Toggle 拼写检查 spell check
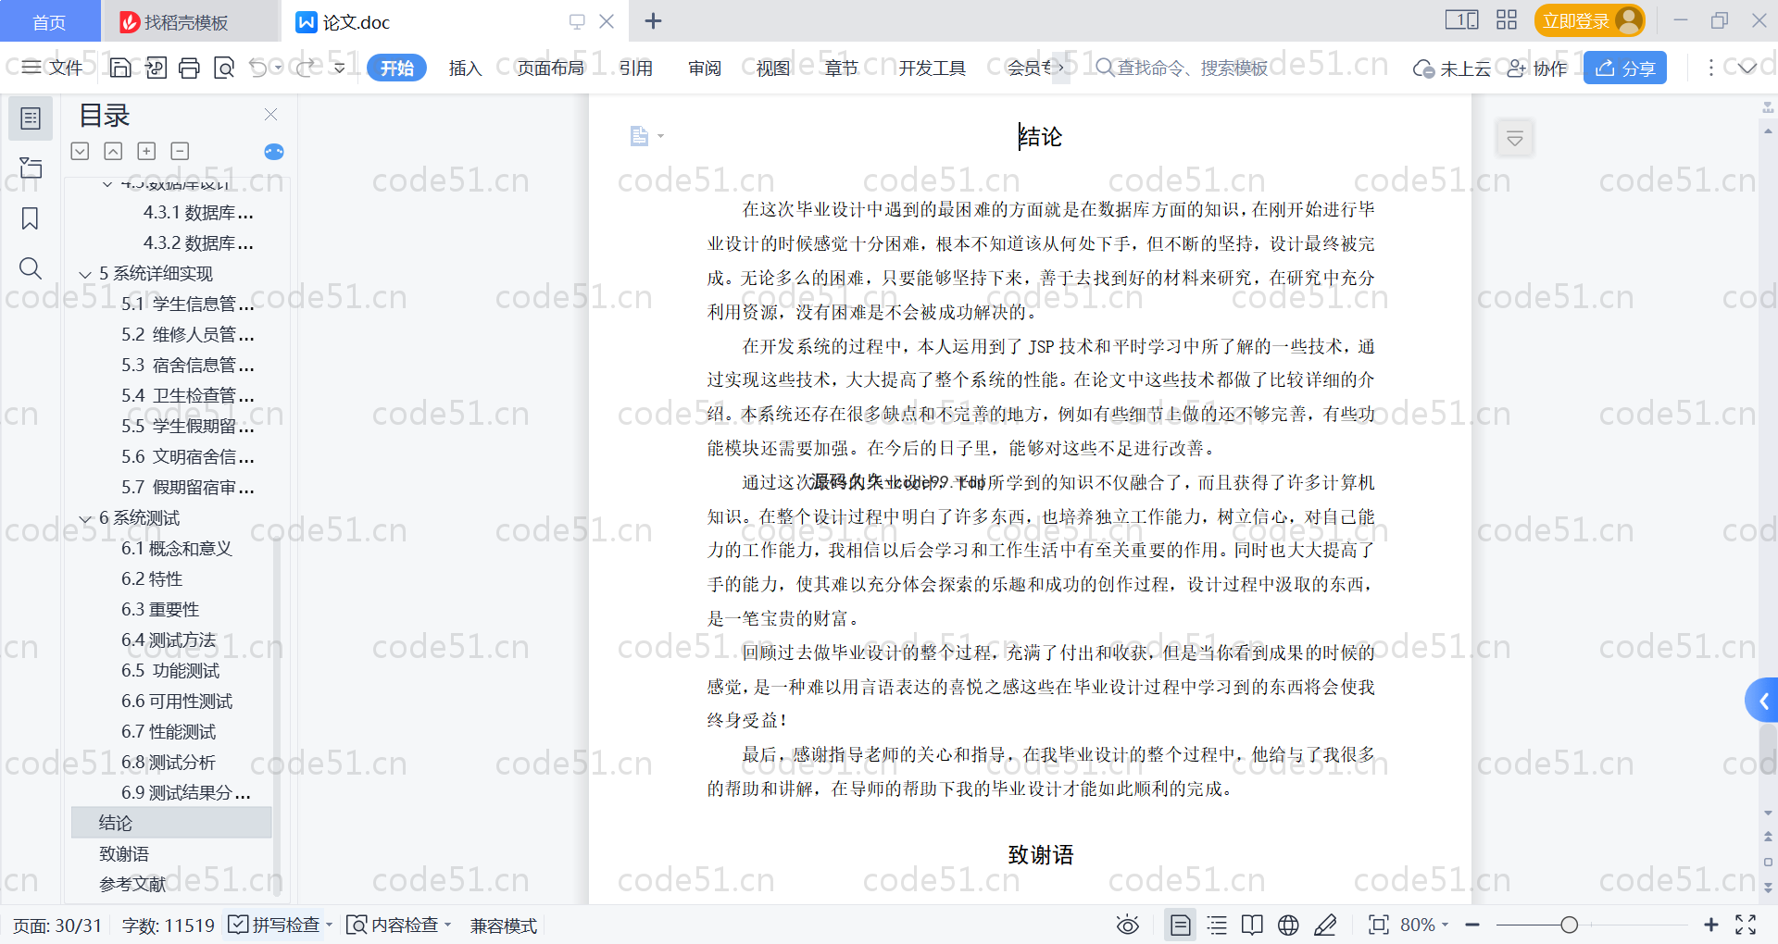Screen dimensions: 1778x944 pos(274,925)
